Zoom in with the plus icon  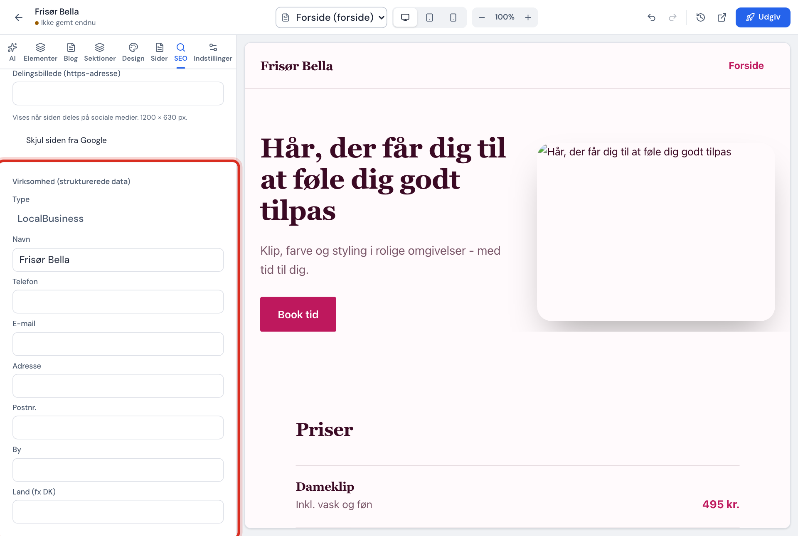pyautogui.click(x=528, y=17)
